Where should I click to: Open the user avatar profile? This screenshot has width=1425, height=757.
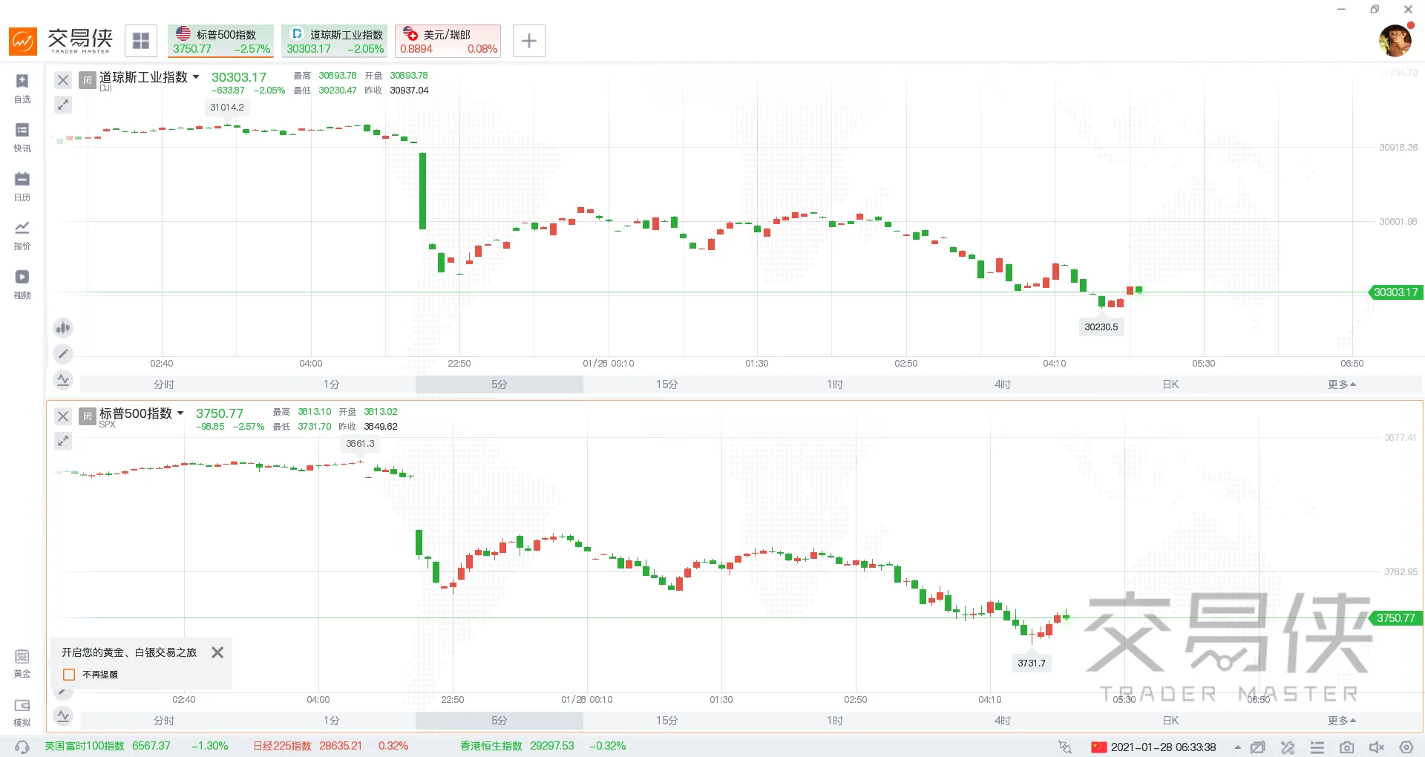[x=1395, y=41]
